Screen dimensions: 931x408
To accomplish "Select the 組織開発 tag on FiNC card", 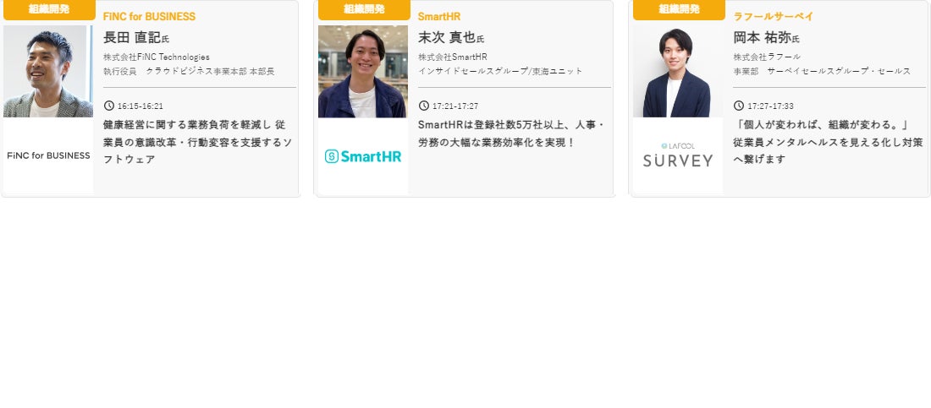I will pos(49,9).
